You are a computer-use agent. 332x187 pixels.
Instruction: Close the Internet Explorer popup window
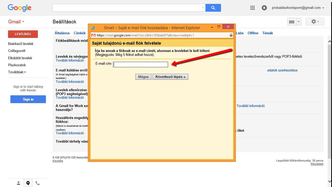click(x=228, y=27)
